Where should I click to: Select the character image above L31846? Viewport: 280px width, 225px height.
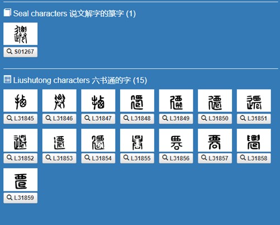59,101
